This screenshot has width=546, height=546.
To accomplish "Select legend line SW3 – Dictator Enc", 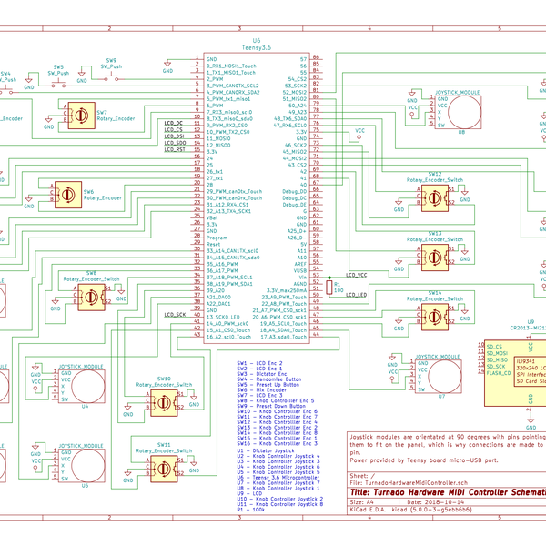I will pos(261,374).
